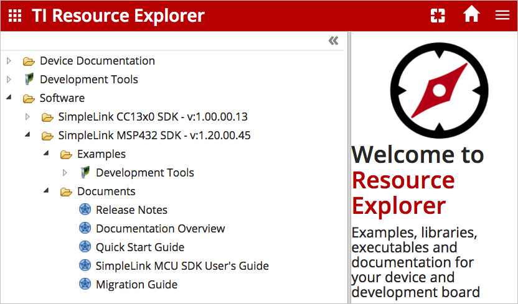Open SimpleLink MCU SDK User's Guide
Image resolution: width=518 pixels, height=304 pixels.
pos(182,266)
